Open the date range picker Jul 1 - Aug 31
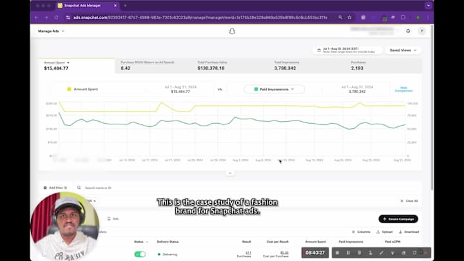Screen dimensions: 464x261 pyautogui.click(x=347, y=50)
